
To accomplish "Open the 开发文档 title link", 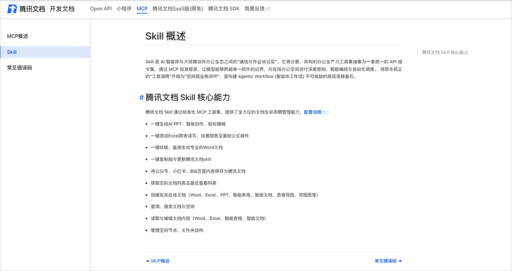I will point(62,9).
